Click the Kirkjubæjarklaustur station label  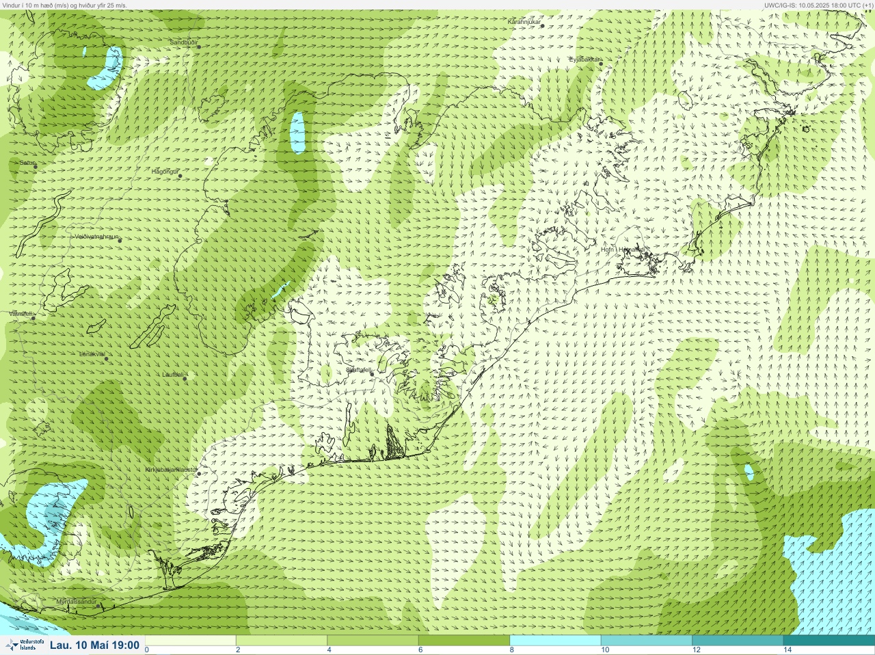(171, 470)
